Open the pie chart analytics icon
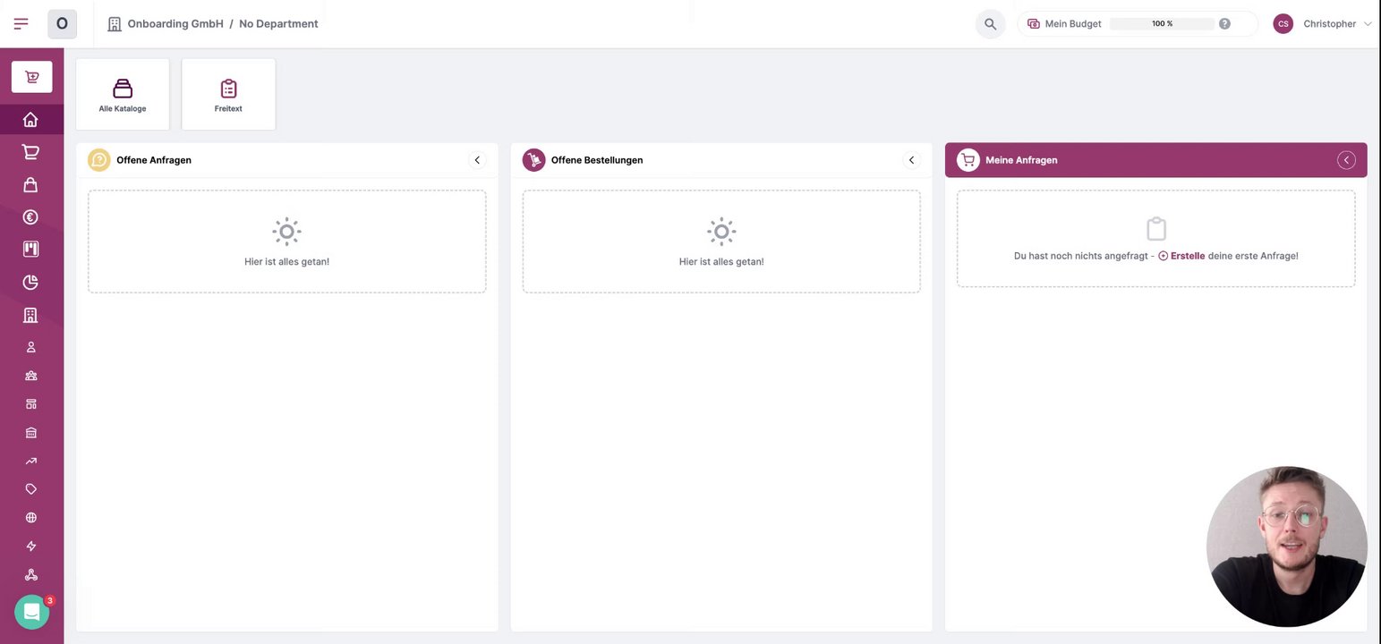 coord(30,283)
